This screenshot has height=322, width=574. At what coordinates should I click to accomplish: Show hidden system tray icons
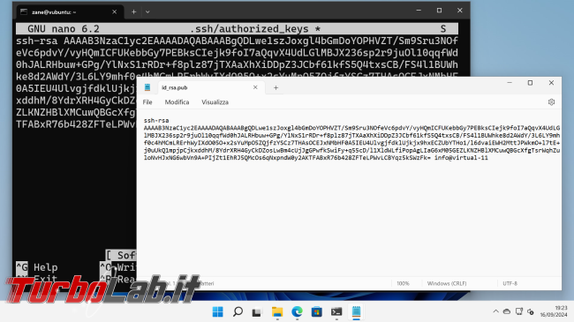495,311
